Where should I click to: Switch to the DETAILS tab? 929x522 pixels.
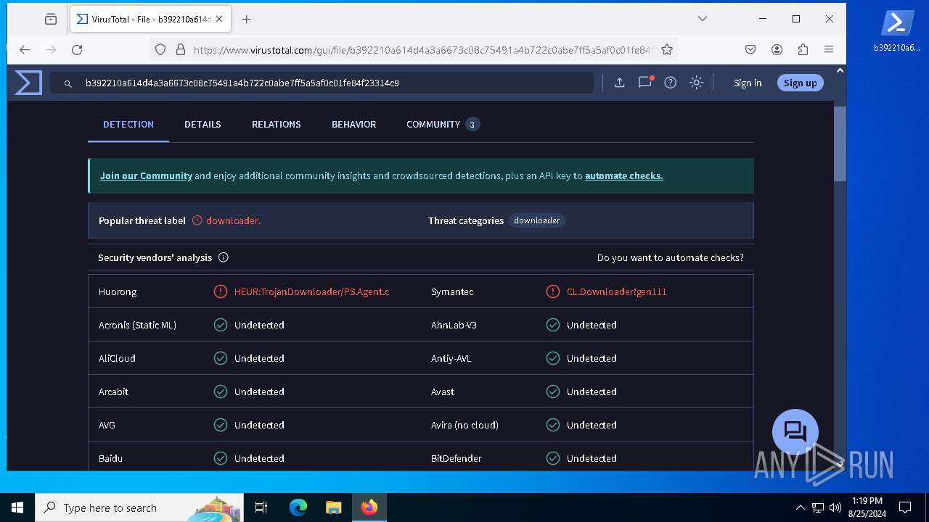[202, 125]
